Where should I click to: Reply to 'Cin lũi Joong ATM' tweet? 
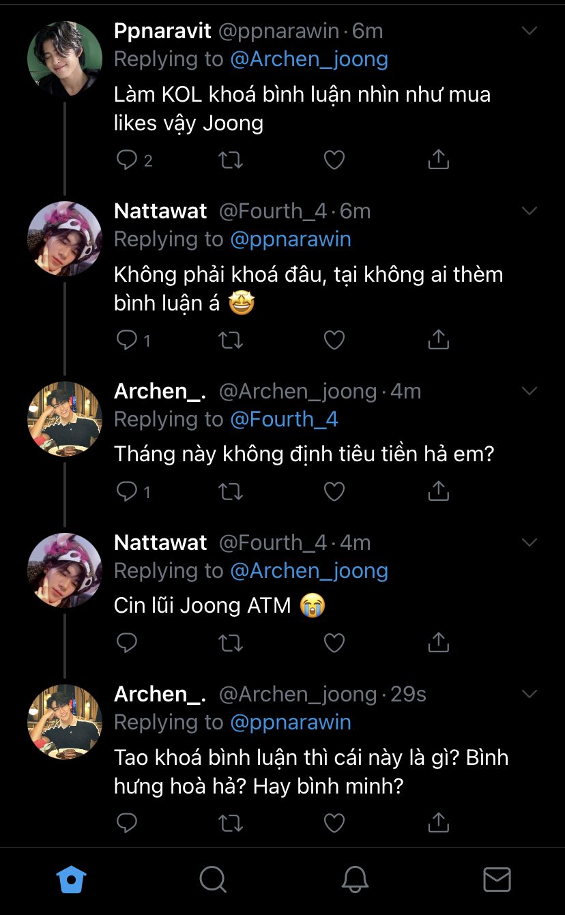(128, 643)
